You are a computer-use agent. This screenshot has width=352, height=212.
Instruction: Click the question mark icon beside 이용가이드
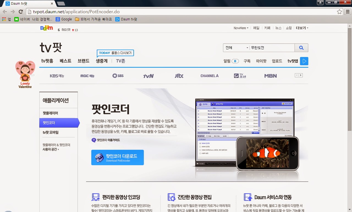94,140
